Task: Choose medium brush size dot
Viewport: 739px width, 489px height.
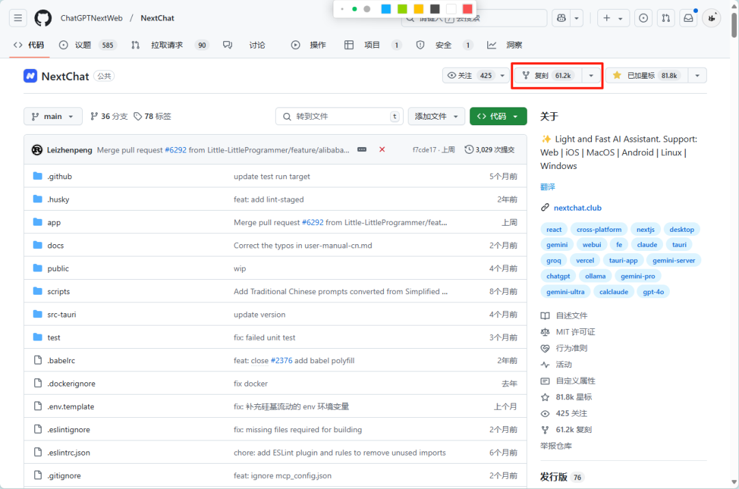Action: [354, 9]
